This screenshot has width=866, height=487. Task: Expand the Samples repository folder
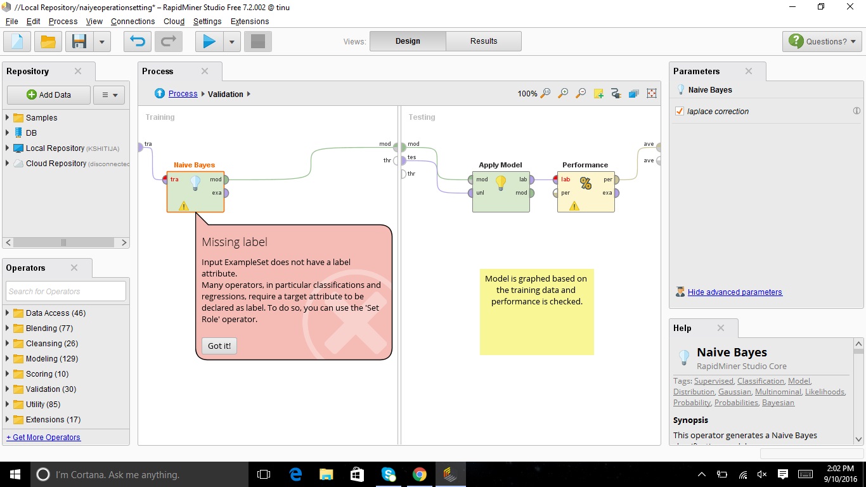coord(8,117)
